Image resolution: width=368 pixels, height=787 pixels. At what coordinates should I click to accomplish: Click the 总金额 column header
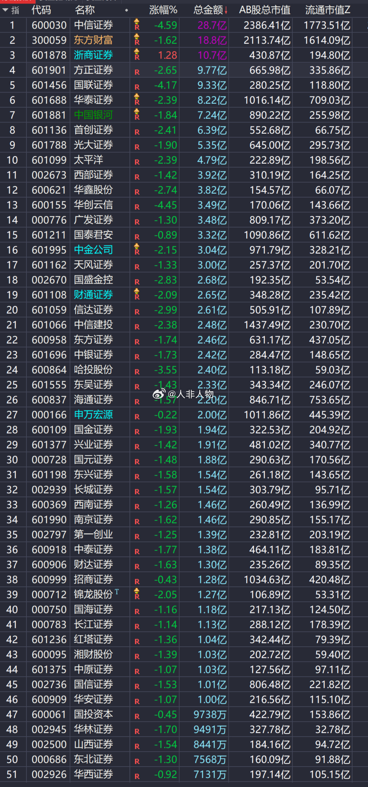pyautogui.click(x=208, y=10)
